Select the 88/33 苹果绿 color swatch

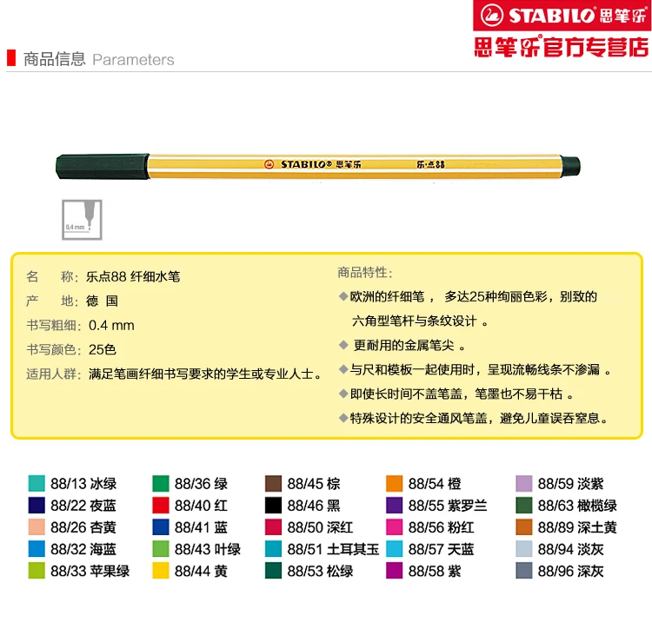coord(37,571)
